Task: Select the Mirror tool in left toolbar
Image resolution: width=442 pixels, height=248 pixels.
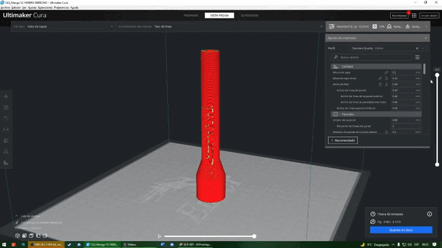Action: [6, 129]
